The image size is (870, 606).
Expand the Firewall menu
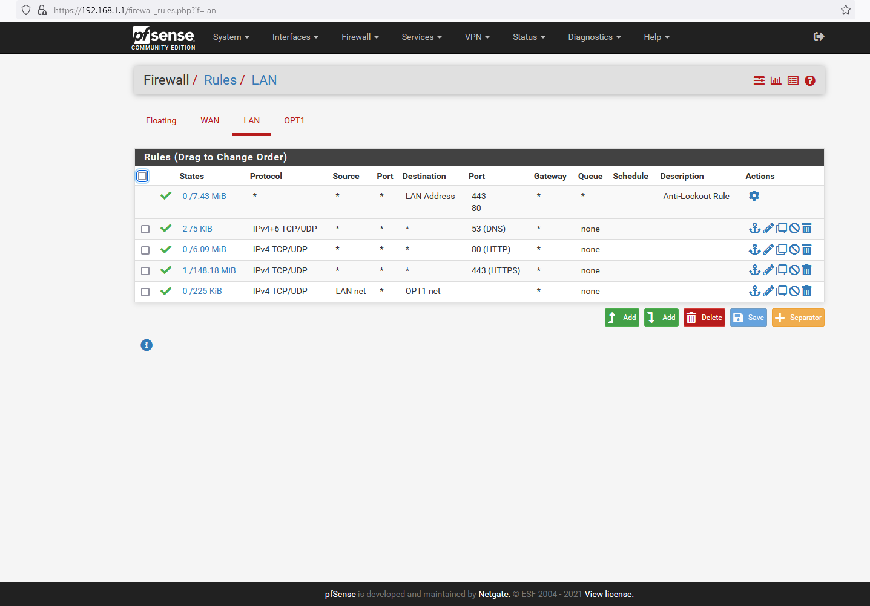(360, 37)
